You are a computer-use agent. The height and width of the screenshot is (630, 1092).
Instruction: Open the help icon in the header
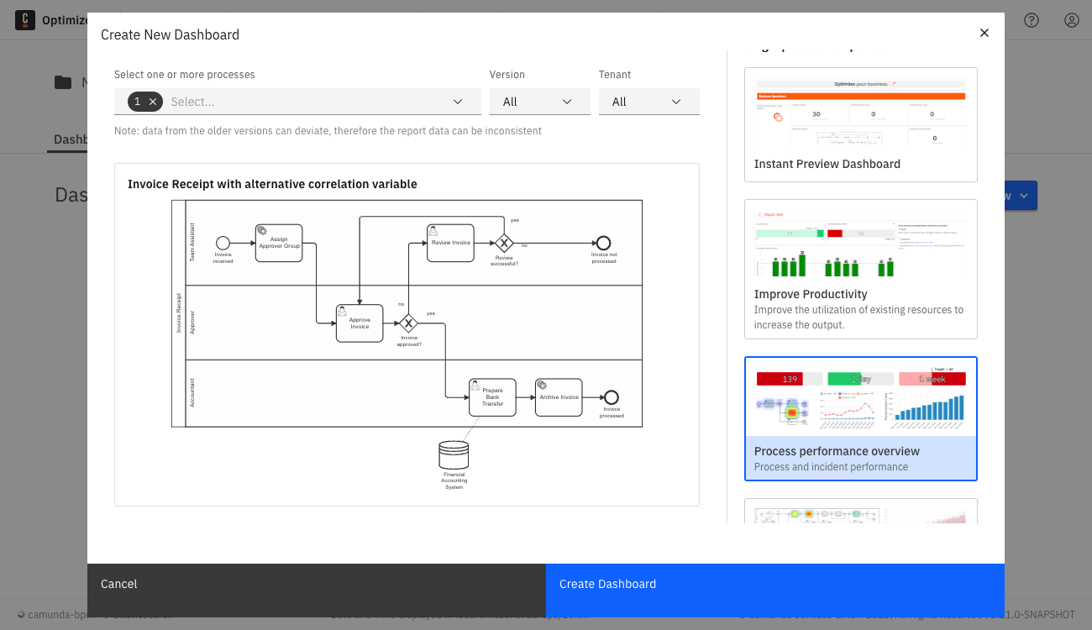[x=1032, y=20]
